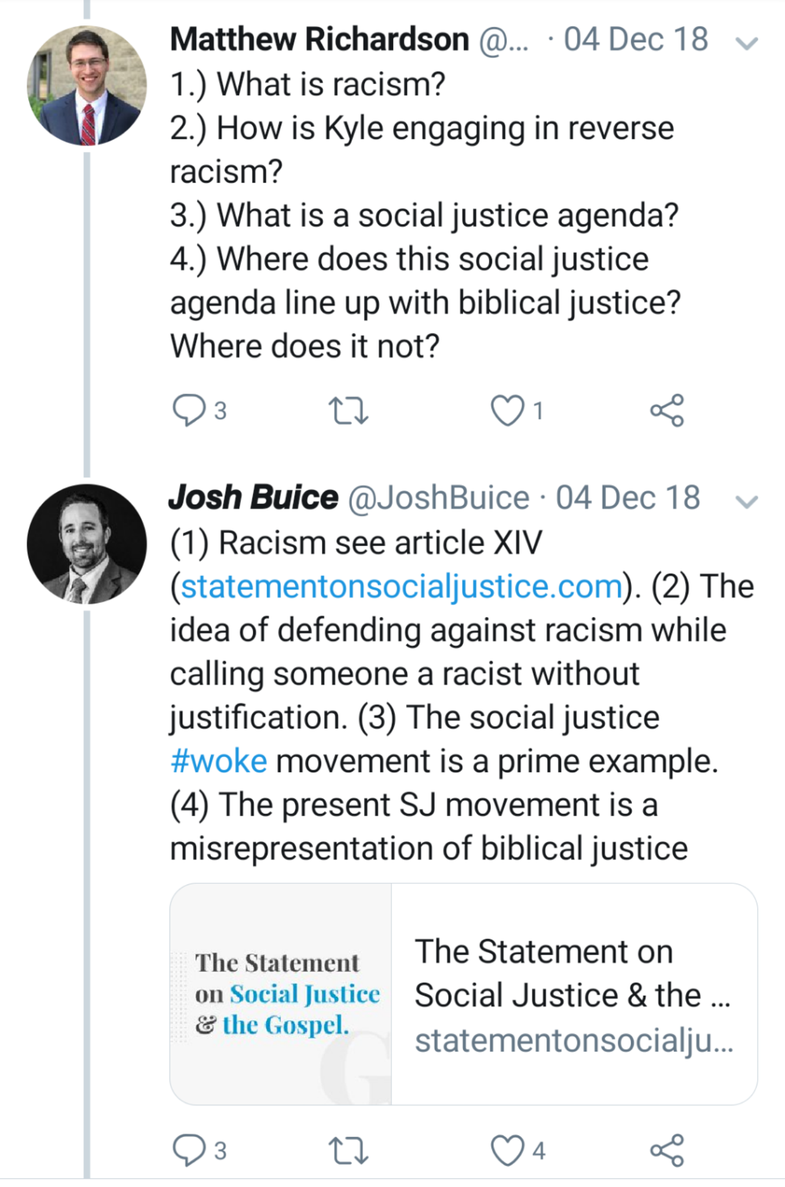Retweet Josh Buice's tweet
Screen dimensions: 785x1187
coord(348,1150)
